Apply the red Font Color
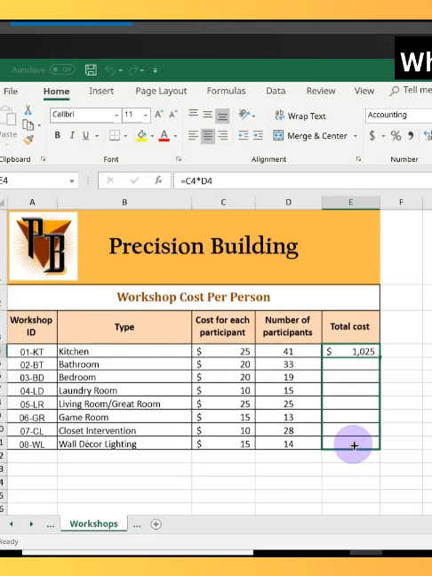432x576 pixels. [164, 135]
